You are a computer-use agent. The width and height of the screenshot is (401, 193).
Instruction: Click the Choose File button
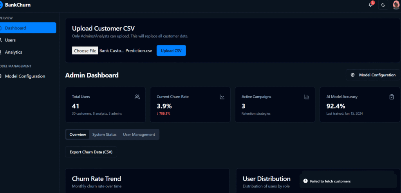coord(85,51)
